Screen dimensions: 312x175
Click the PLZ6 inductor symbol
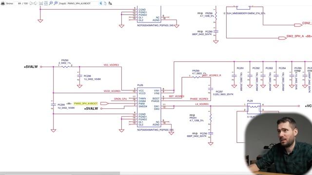pos(253,108)
